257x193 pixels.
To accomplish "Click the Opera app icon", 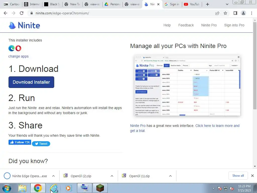I will point(18,48).
